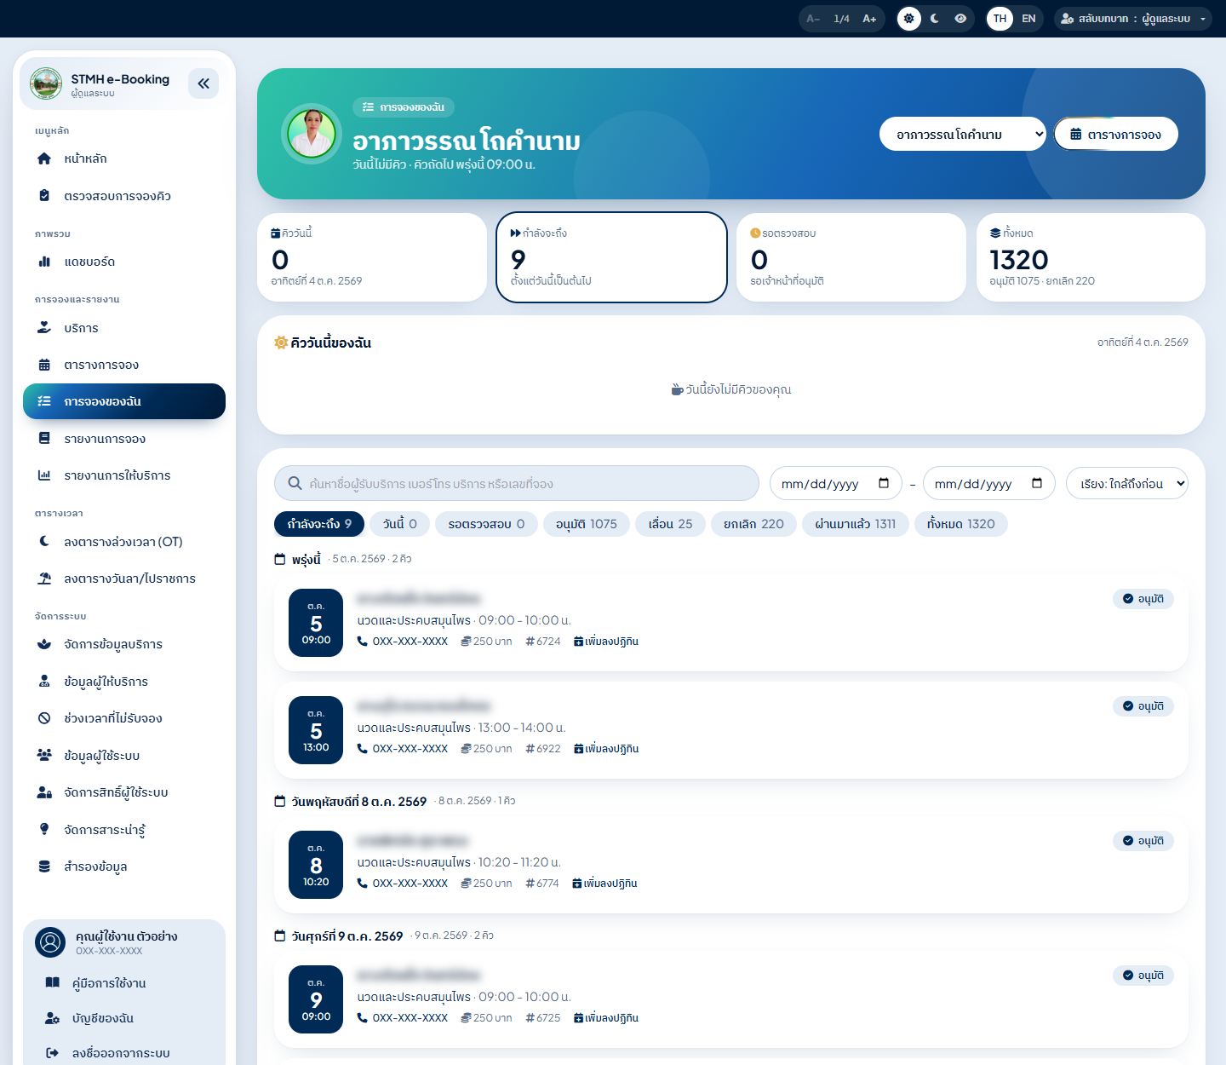Click the backup data database icon
This screenshot has width=1226, height=1065.
click(44, 866)
